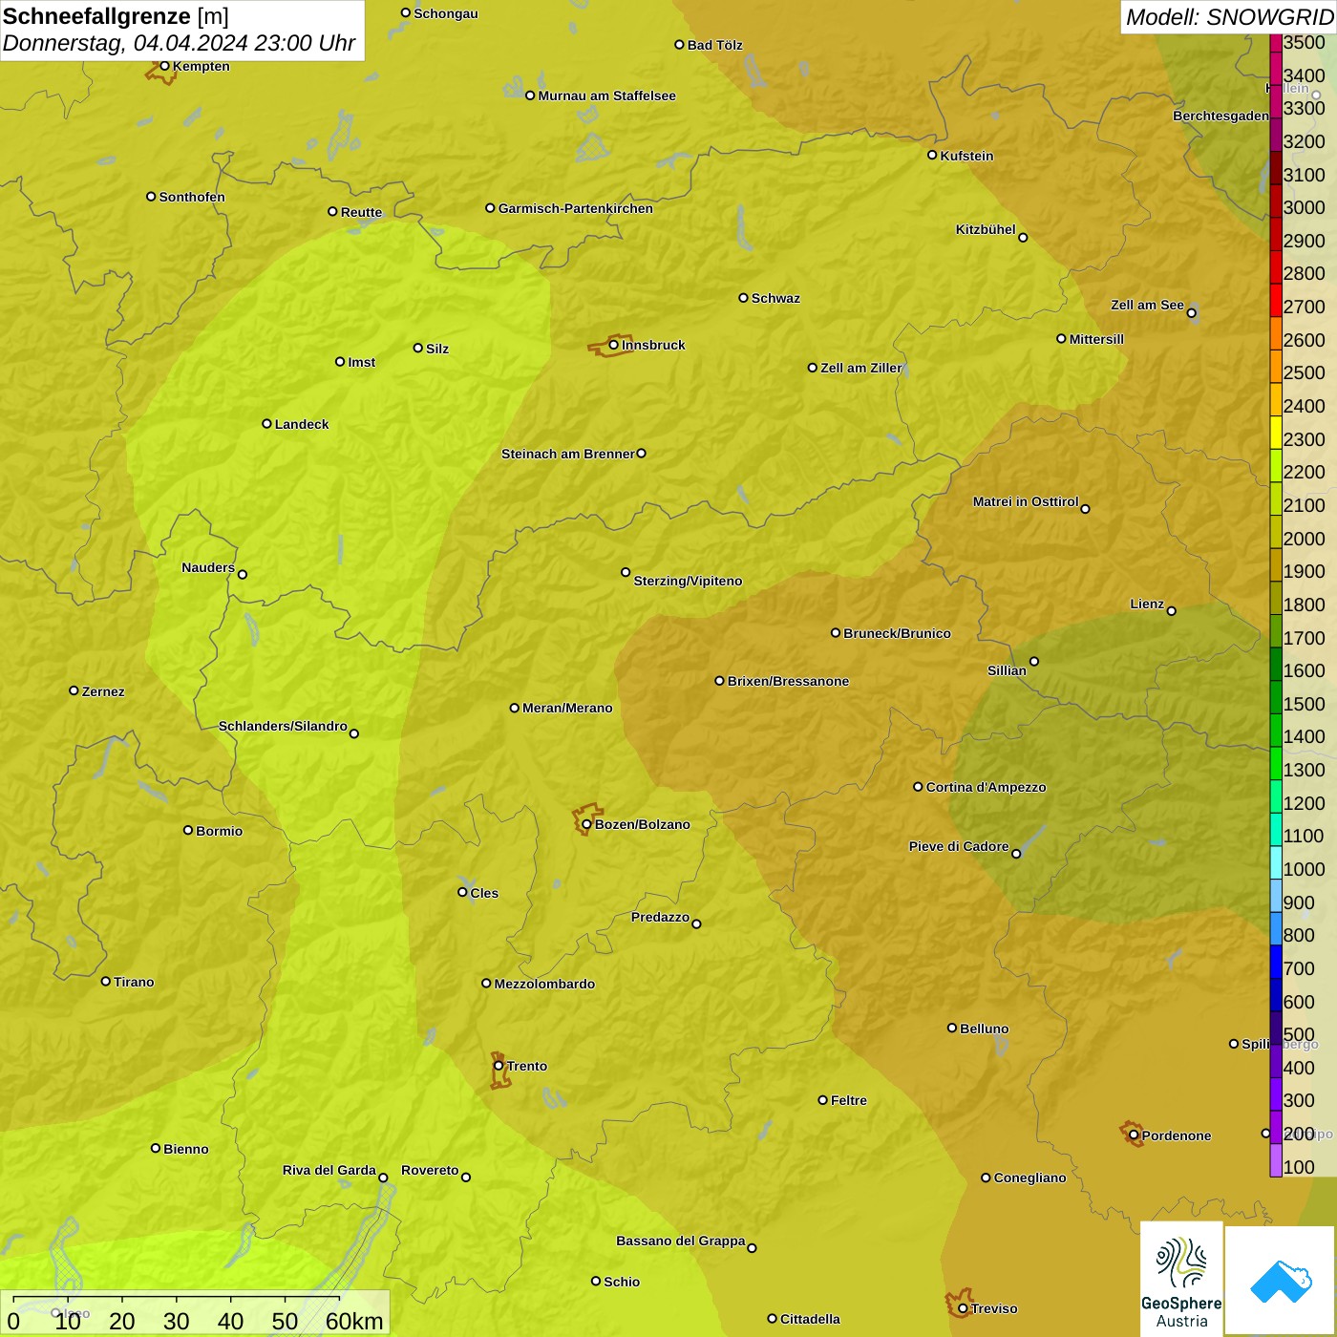Click the "Modell: SNOWGRID" label
The width and height of the screenshot is (1337, 1337).
click(x=1229, y=17)
